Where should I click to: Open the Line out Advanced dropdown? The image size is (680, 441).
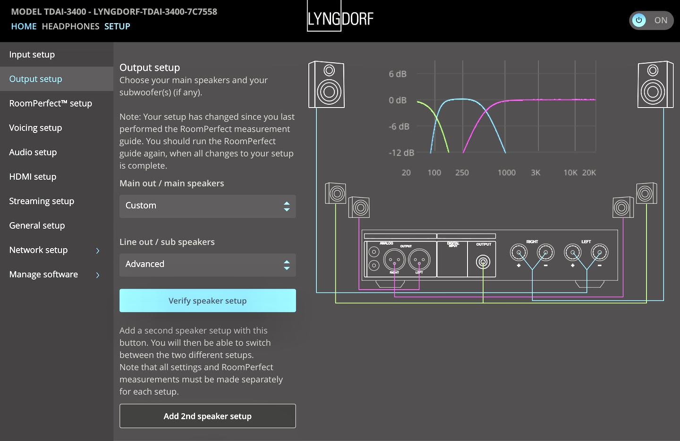click(208, 265)
